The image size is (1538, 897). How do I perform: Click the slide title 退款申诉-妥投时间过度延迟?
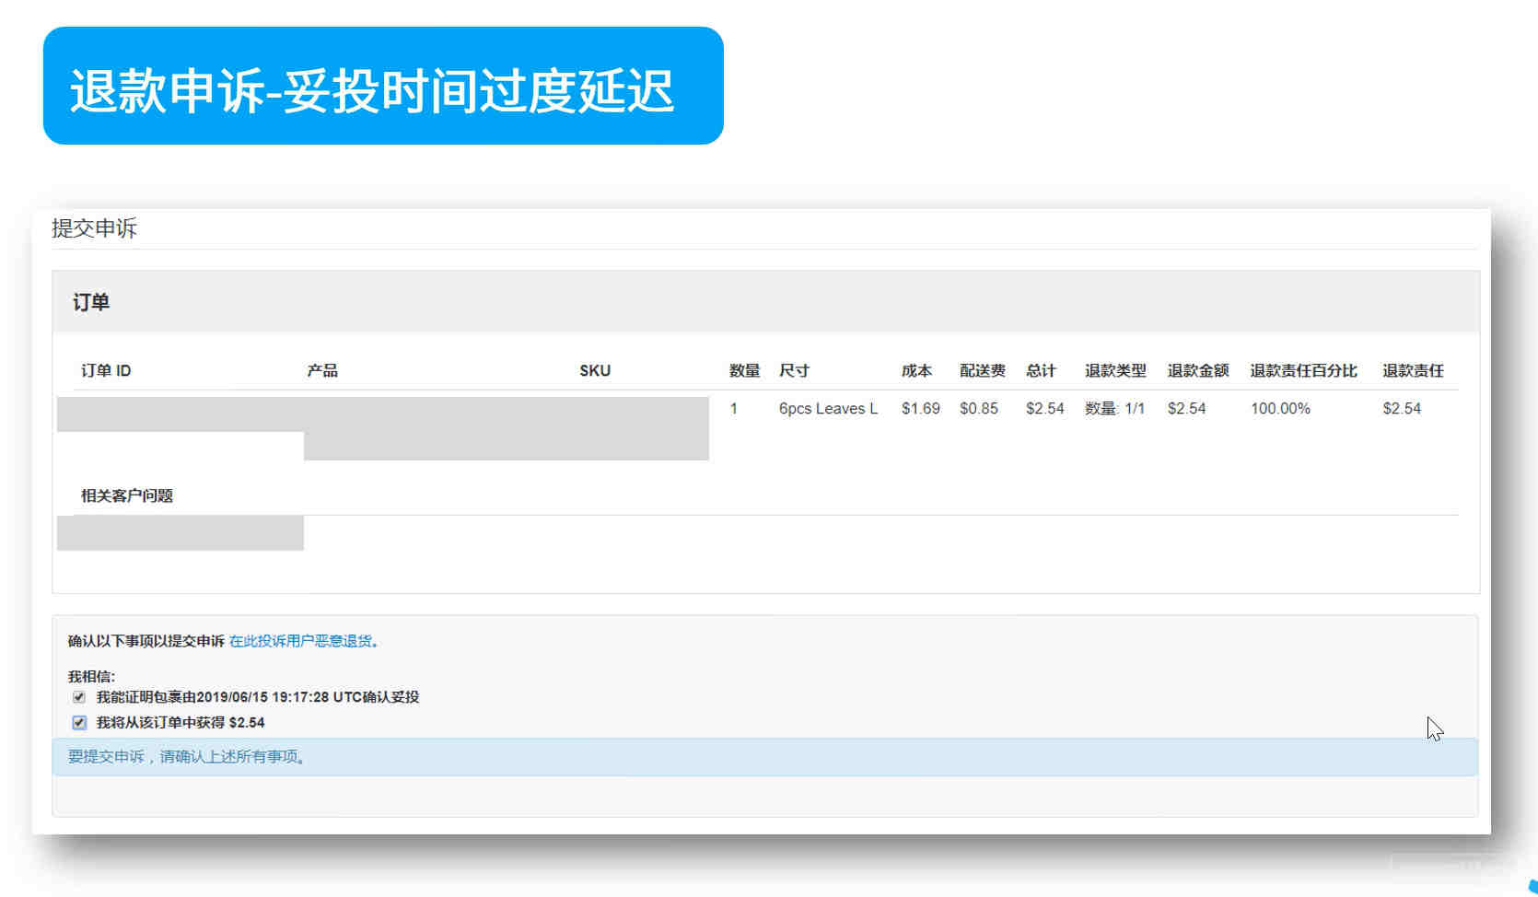(x=373, y=91)
